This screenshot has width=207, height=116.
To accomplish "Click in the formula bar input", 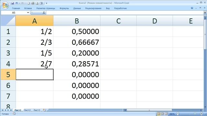I will (x=125, y=13).
